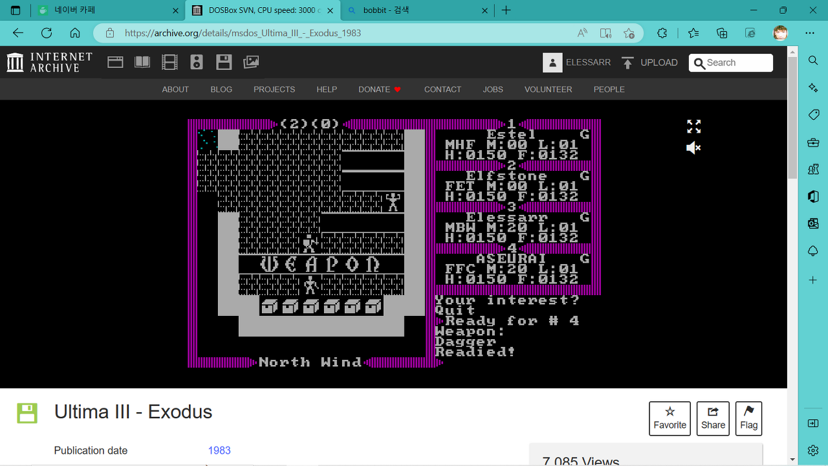Close the bobbit - 검색 tab

coord(485,10)
